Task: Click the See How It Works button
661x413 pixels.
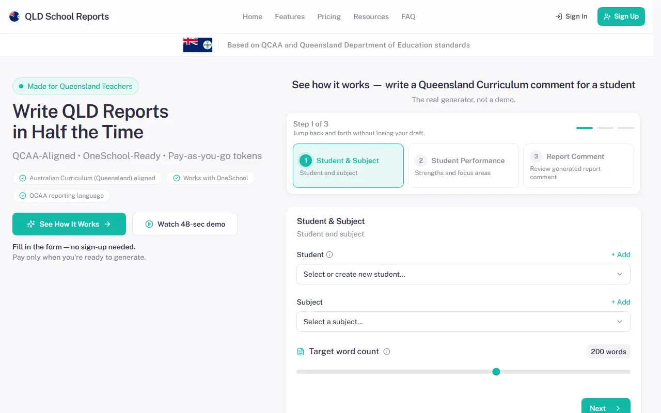Action: coord(69,224)
